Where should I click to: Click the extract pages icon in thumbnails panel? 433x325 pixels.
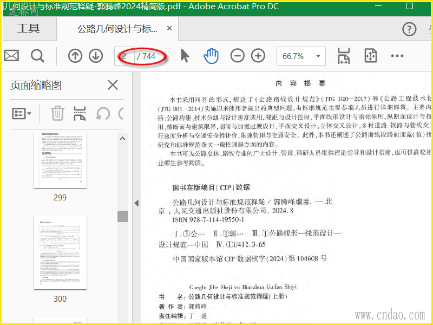(x=80, y=113)
